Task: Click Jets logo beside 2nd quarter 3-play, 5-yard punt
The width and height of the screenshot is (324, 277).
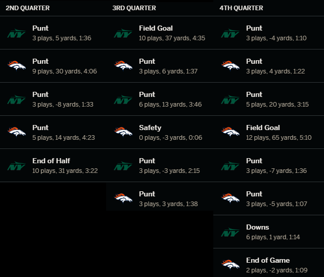Action: [16, 33]
